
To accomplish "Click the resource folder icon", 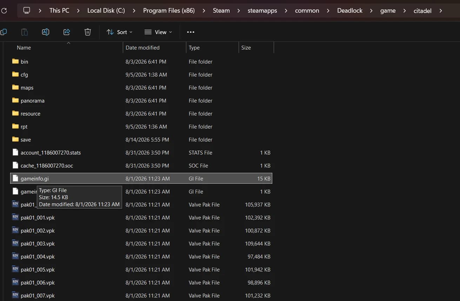I will [15, 113].
